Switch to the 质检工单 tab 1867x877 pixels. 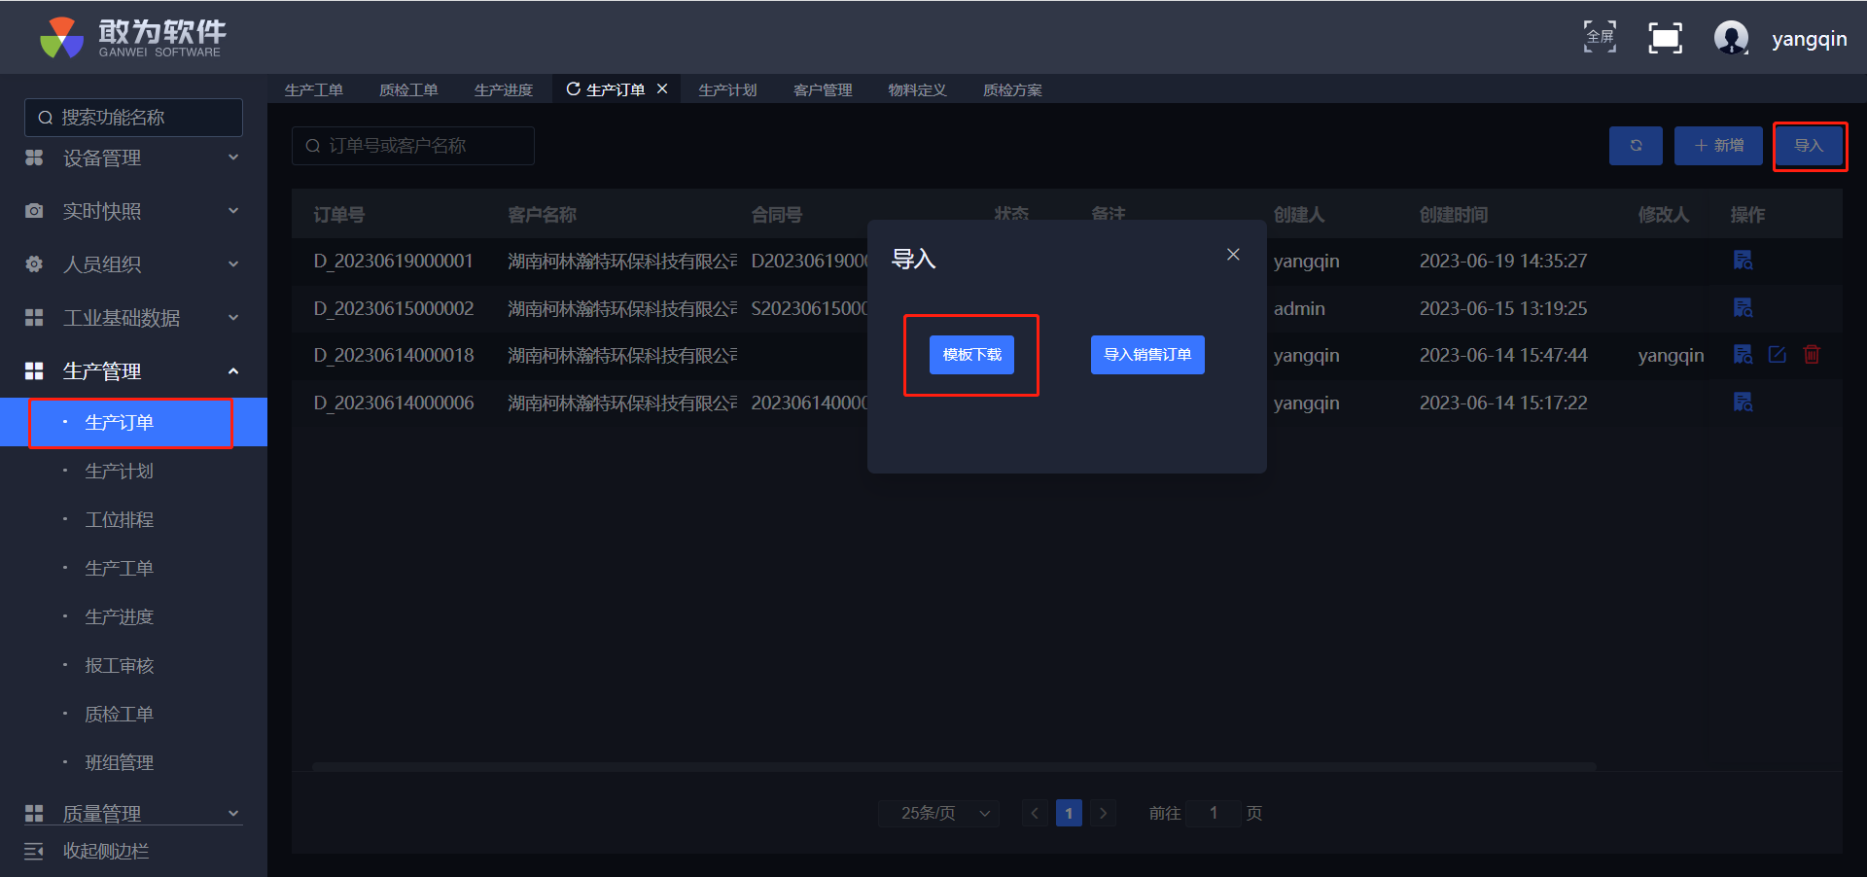pyautogui.click(x=408, y=89)
